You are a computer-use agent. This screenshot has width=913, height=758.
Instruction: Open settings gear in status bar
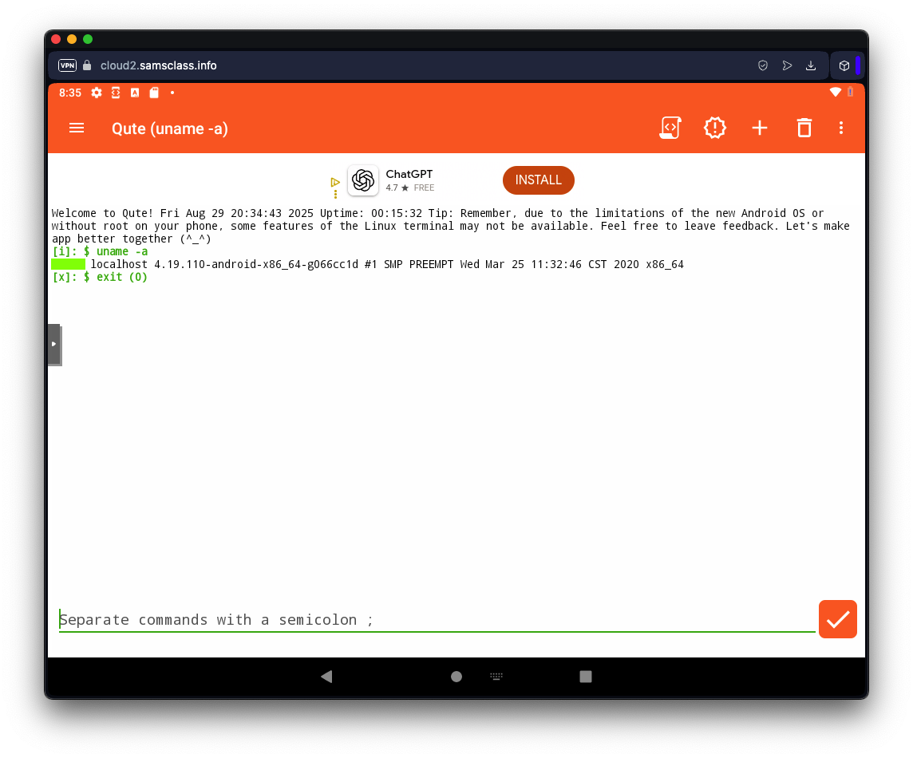(96, 93)
